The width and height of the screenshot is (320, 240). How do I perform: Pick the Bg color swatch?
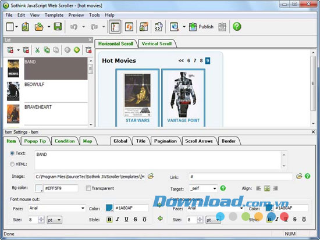tap(39, 188)
